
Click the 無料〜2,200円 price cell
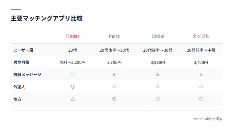[x=73, y=63]
